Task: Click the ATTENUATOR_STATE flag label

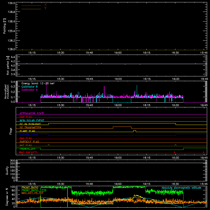Action: (x=32, y=113)
